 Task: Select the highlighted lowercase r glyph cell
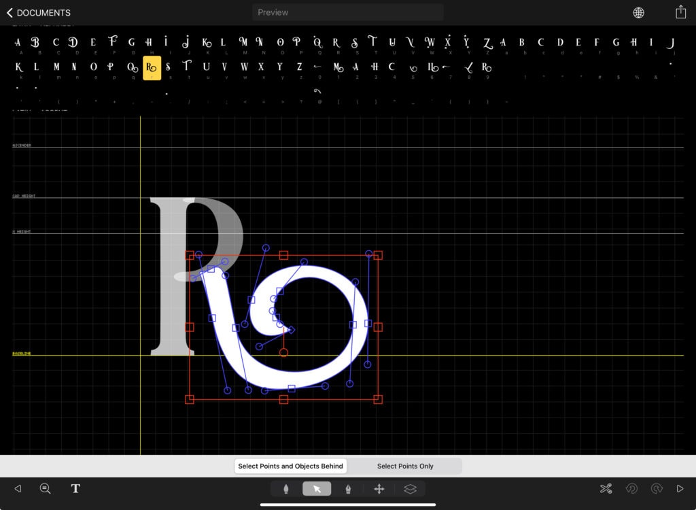coord(152,68)
